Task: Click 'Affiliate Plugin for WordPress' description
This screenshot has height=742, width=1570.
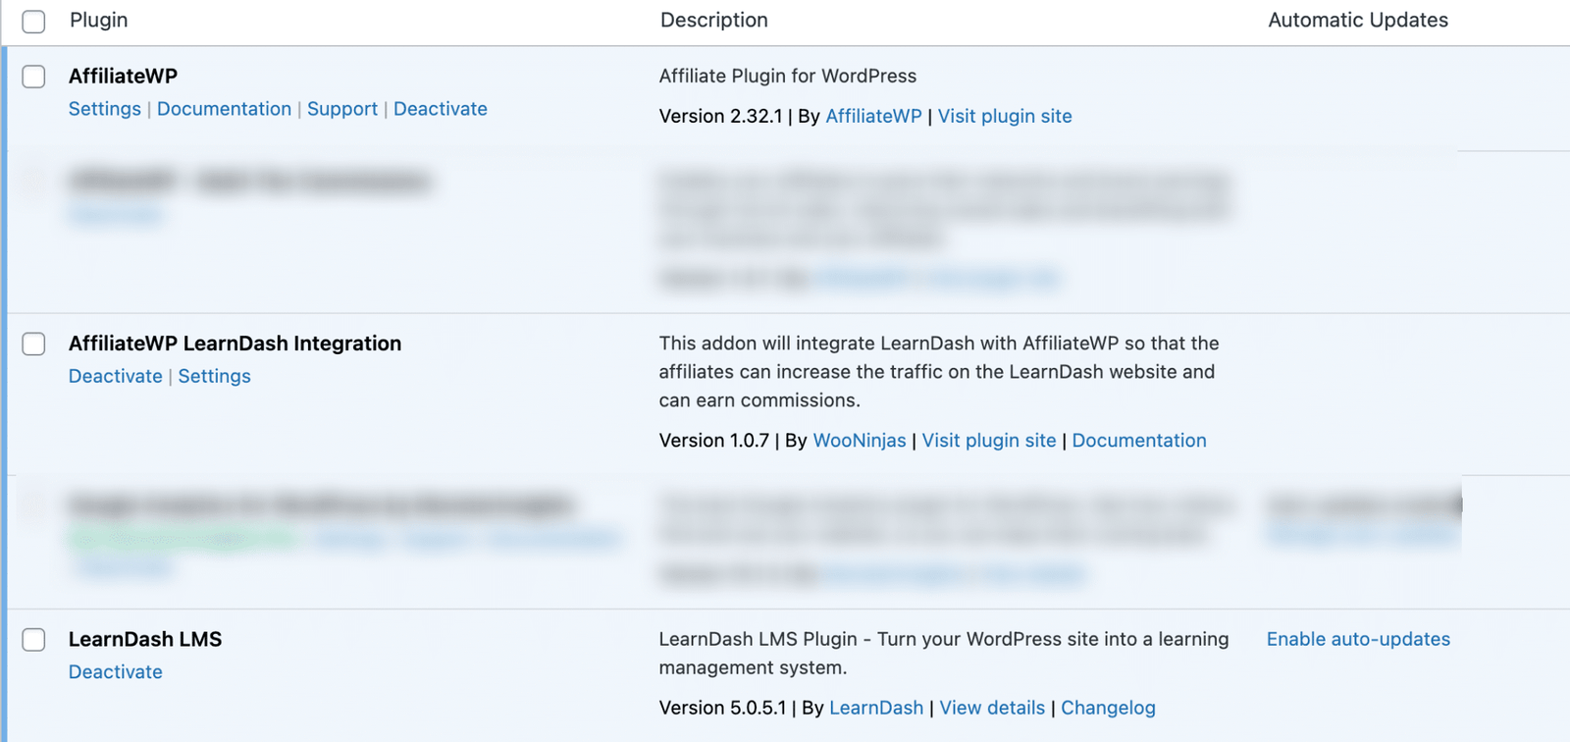Action: pyautogui.click(x=788, y=76)
